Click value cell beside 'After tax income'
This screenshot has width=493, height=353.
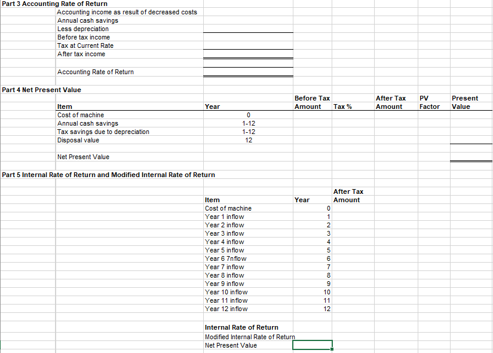point(248,54)
